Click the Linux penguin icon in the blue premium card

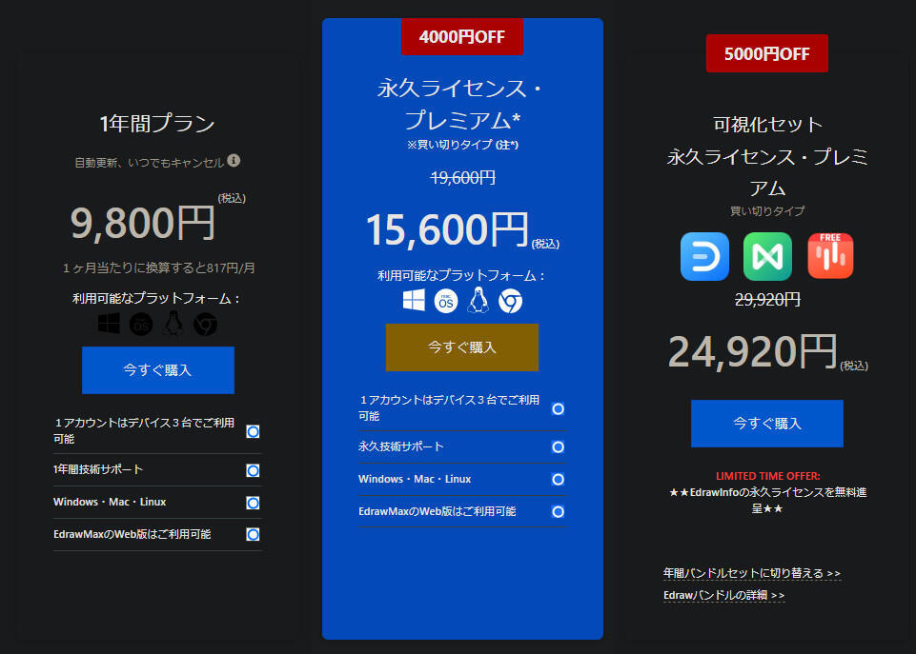coord(478,300)
